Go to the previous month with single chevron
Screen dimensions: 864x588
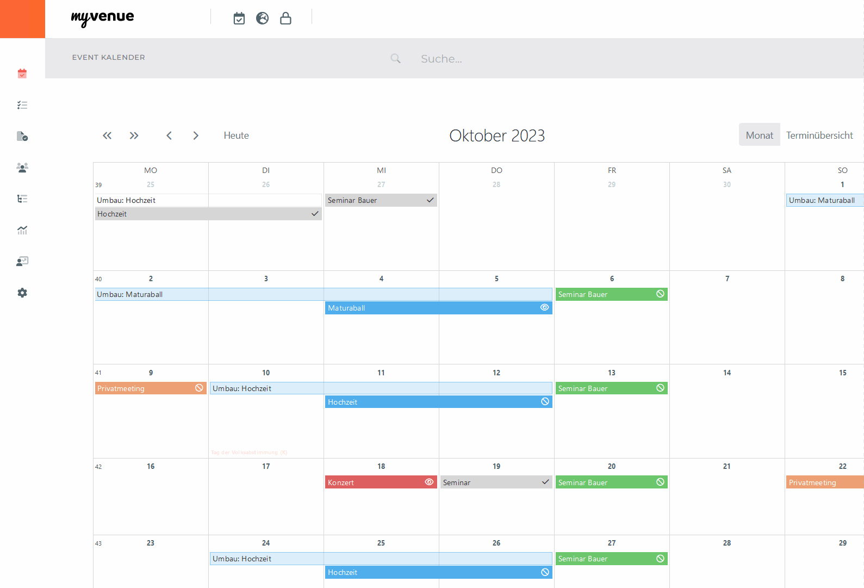169,135
